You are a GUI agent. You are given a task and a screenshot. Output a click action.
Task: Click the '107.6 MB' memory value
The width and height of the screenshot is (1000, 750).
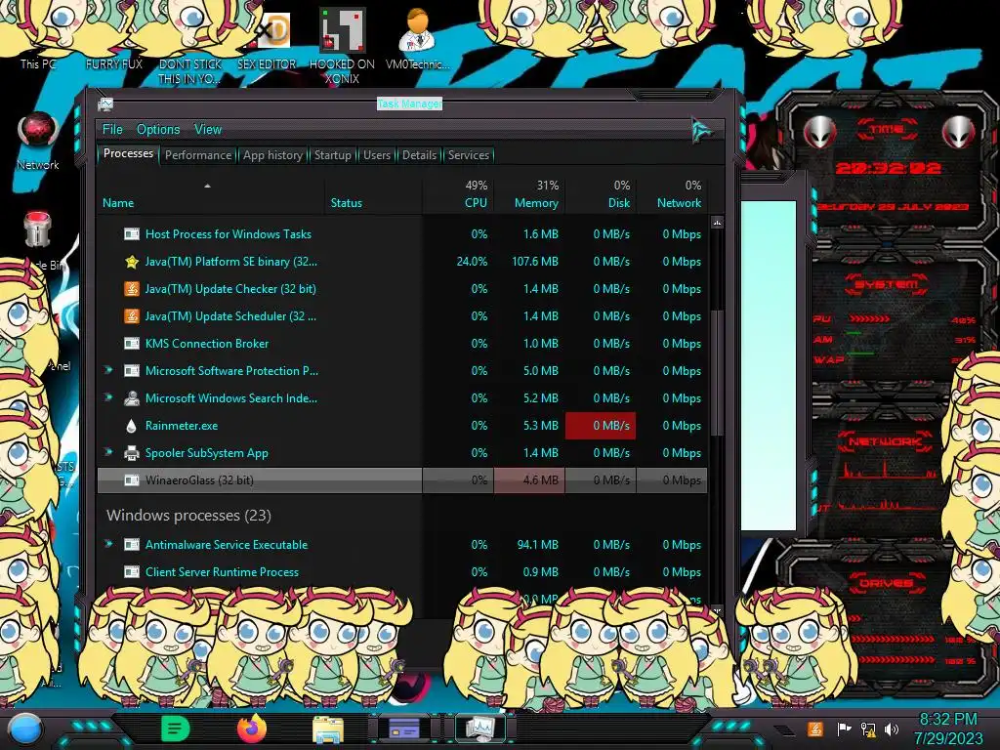(535, 262)
